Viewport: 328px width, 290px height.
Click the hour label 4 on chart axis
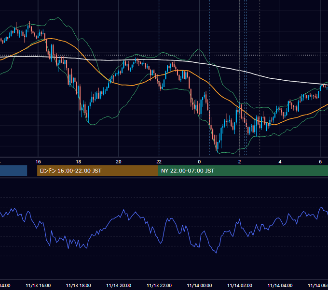point(280,162)
